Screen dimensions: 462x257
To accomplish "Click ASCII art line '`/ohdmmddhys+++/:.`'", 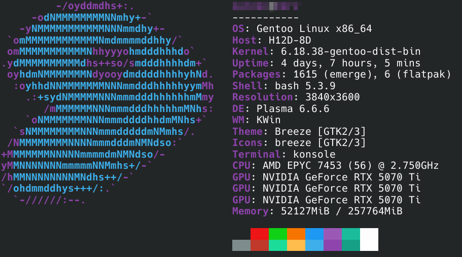I will click(x=58, y=189).
